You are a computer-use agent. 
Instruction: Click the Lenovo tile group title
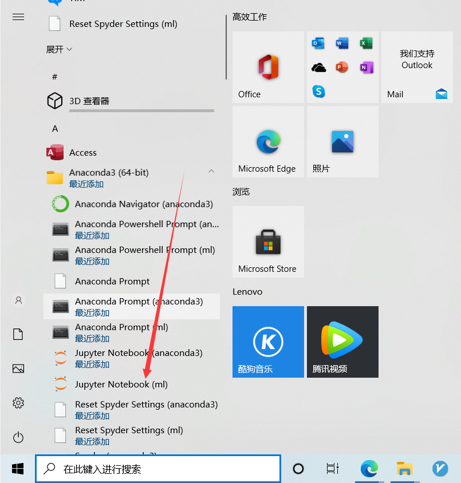tap(247, 292)
